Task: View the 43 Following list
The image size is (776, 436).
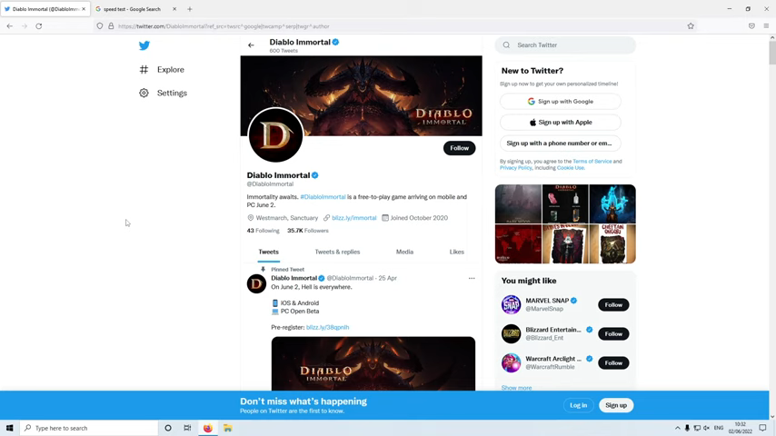Action: pos(263,231)
